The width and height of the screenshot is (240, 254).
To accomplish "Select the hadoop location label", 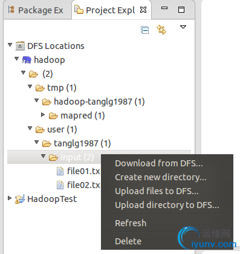I will (x=50, y=60).
